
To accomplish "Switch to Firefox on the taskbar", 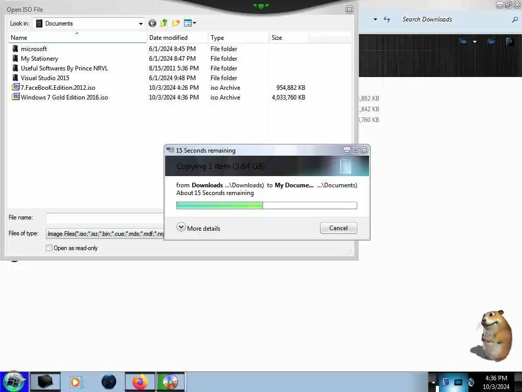I will (x=140, y=382).
